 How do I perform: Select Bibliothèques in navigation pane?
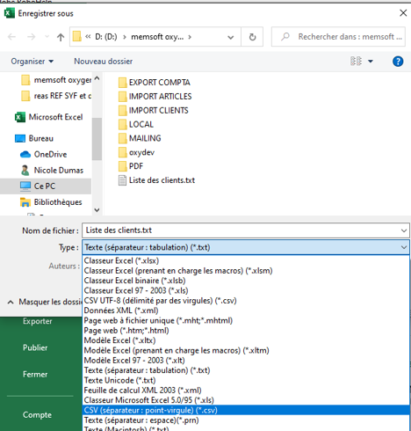point(51,202)
